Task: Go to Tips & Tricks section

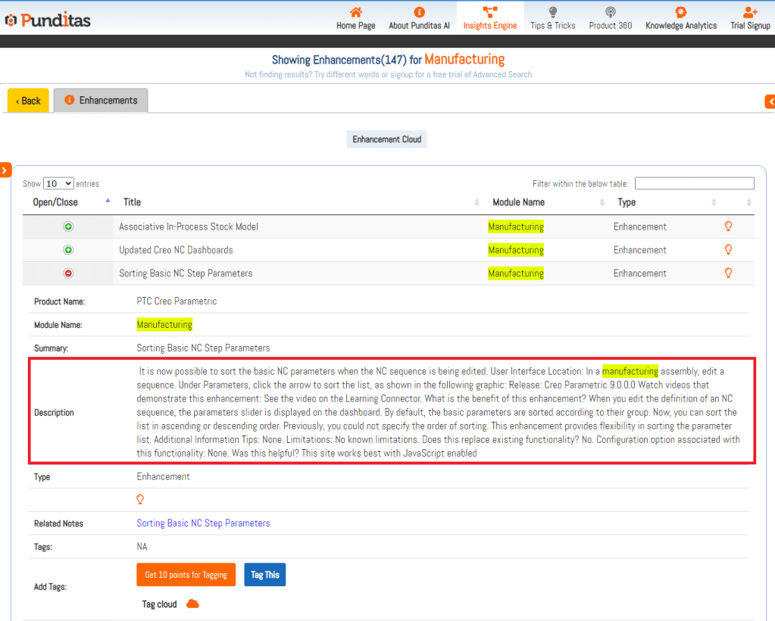Action: (x=552, y=18)
